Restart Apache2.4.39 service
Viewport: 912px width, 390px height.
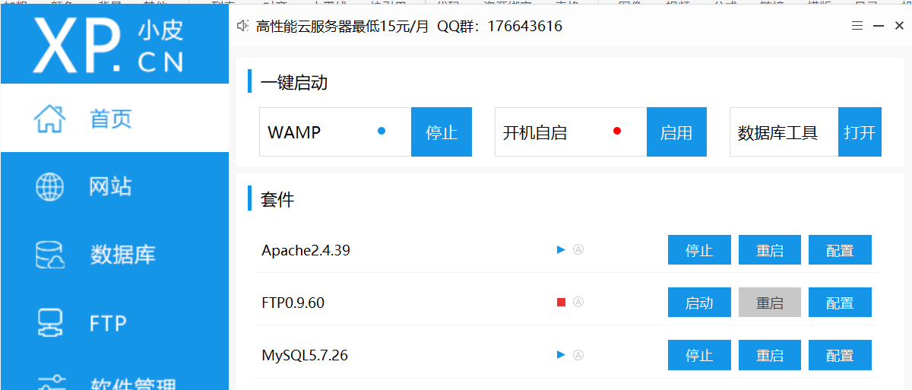770,250
